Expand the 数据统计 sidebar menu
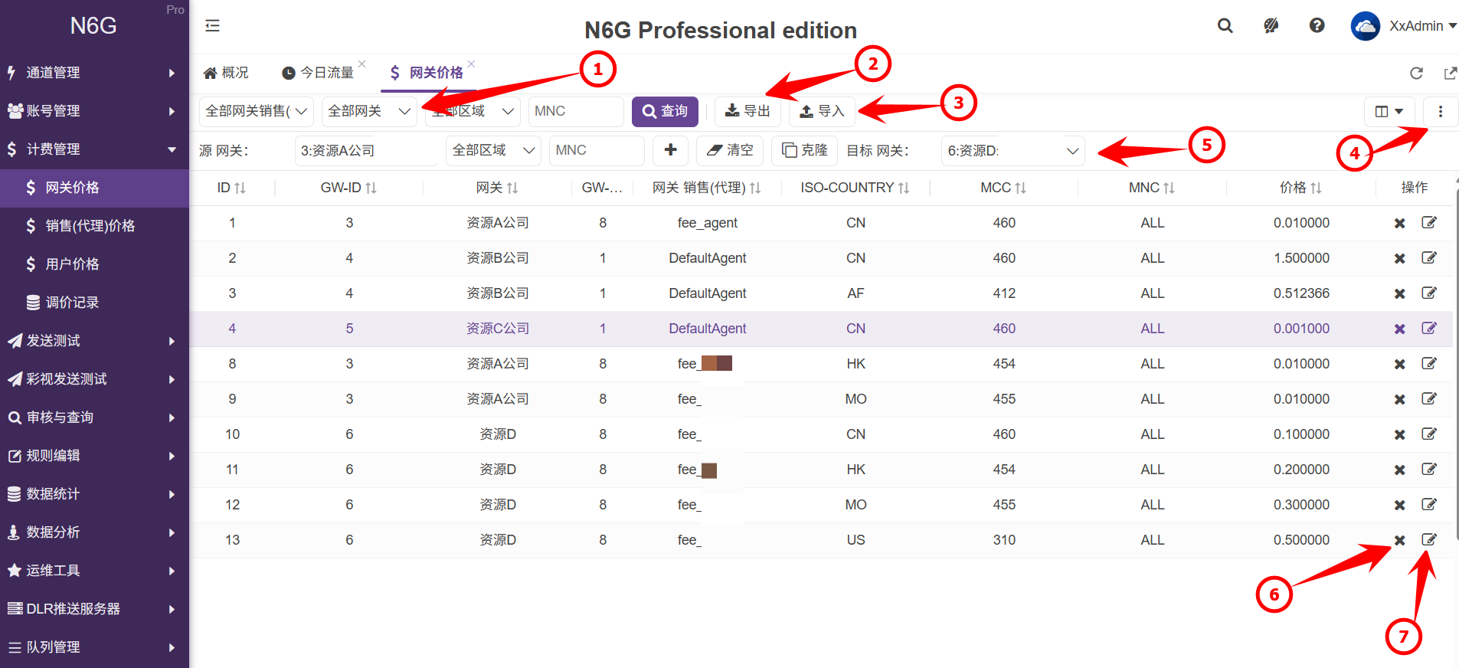The width and height of the screenshot is (1459, 668). click(x=94, y=494)
